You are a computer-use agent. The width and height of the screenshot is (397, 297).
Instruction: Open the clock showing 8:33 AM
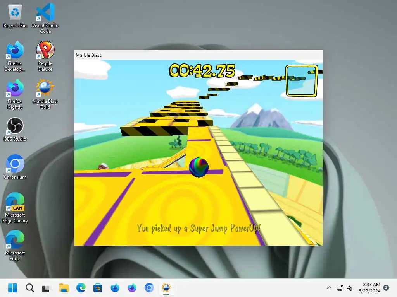pyautogui.click(x=369, y=288)
